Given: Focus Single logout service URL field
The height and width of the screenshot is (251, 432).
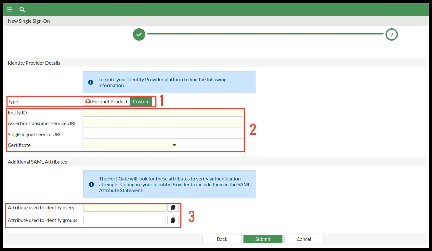Looking at the screenshot, I should click(163, 134).
